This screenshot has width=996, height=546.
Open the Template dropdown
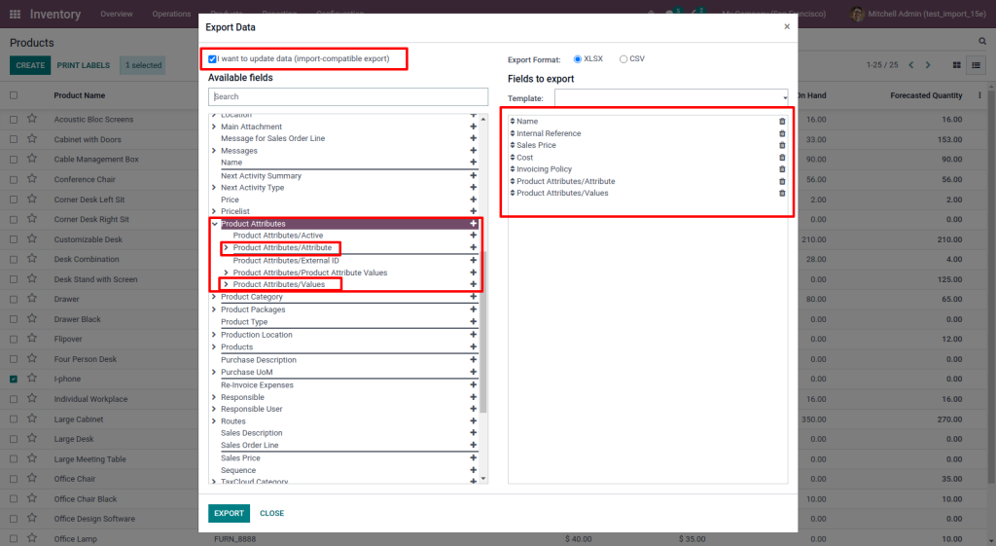coord(671,98)
